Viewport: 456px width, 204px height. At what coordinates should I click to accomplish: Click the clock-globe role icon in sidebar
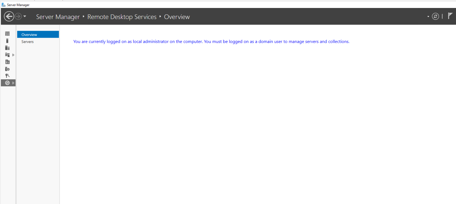click(7, 69)
